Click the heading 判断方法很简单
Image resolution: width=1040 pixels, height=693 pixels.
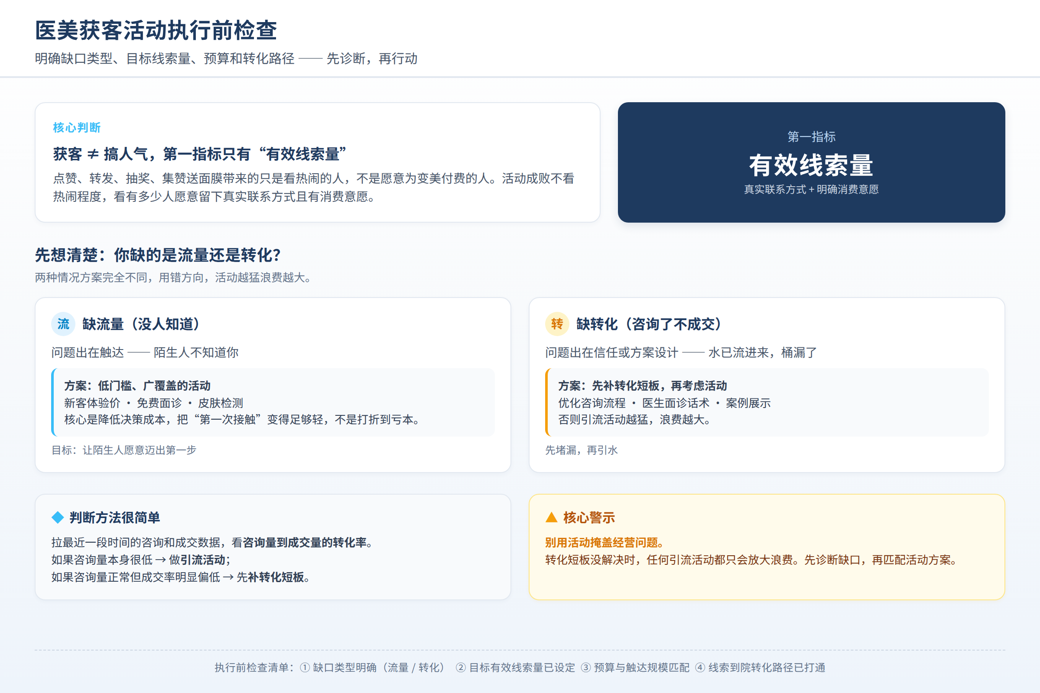(114, 517)
